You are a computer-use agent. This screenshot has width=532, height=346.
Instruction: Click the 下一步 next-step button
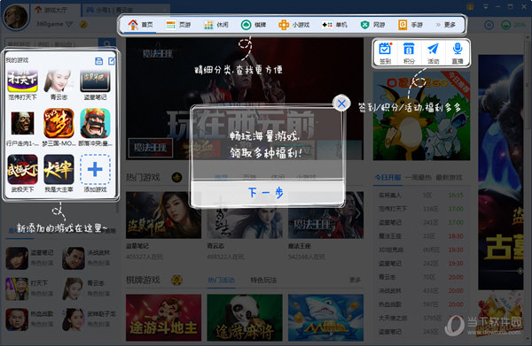tap(267, 193)
